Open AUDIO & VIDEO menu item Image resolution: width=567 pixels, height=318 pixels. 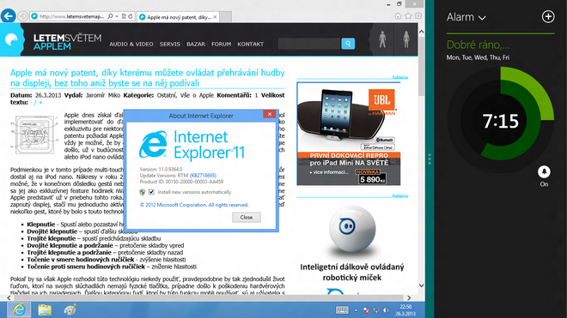(131, 44)
